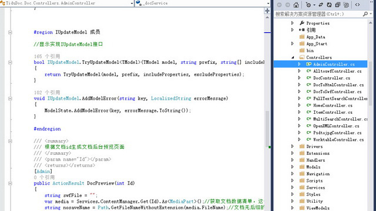Click the magnifier search icon in Solution Explorer
376x211 pixels.
coord(365,14)
